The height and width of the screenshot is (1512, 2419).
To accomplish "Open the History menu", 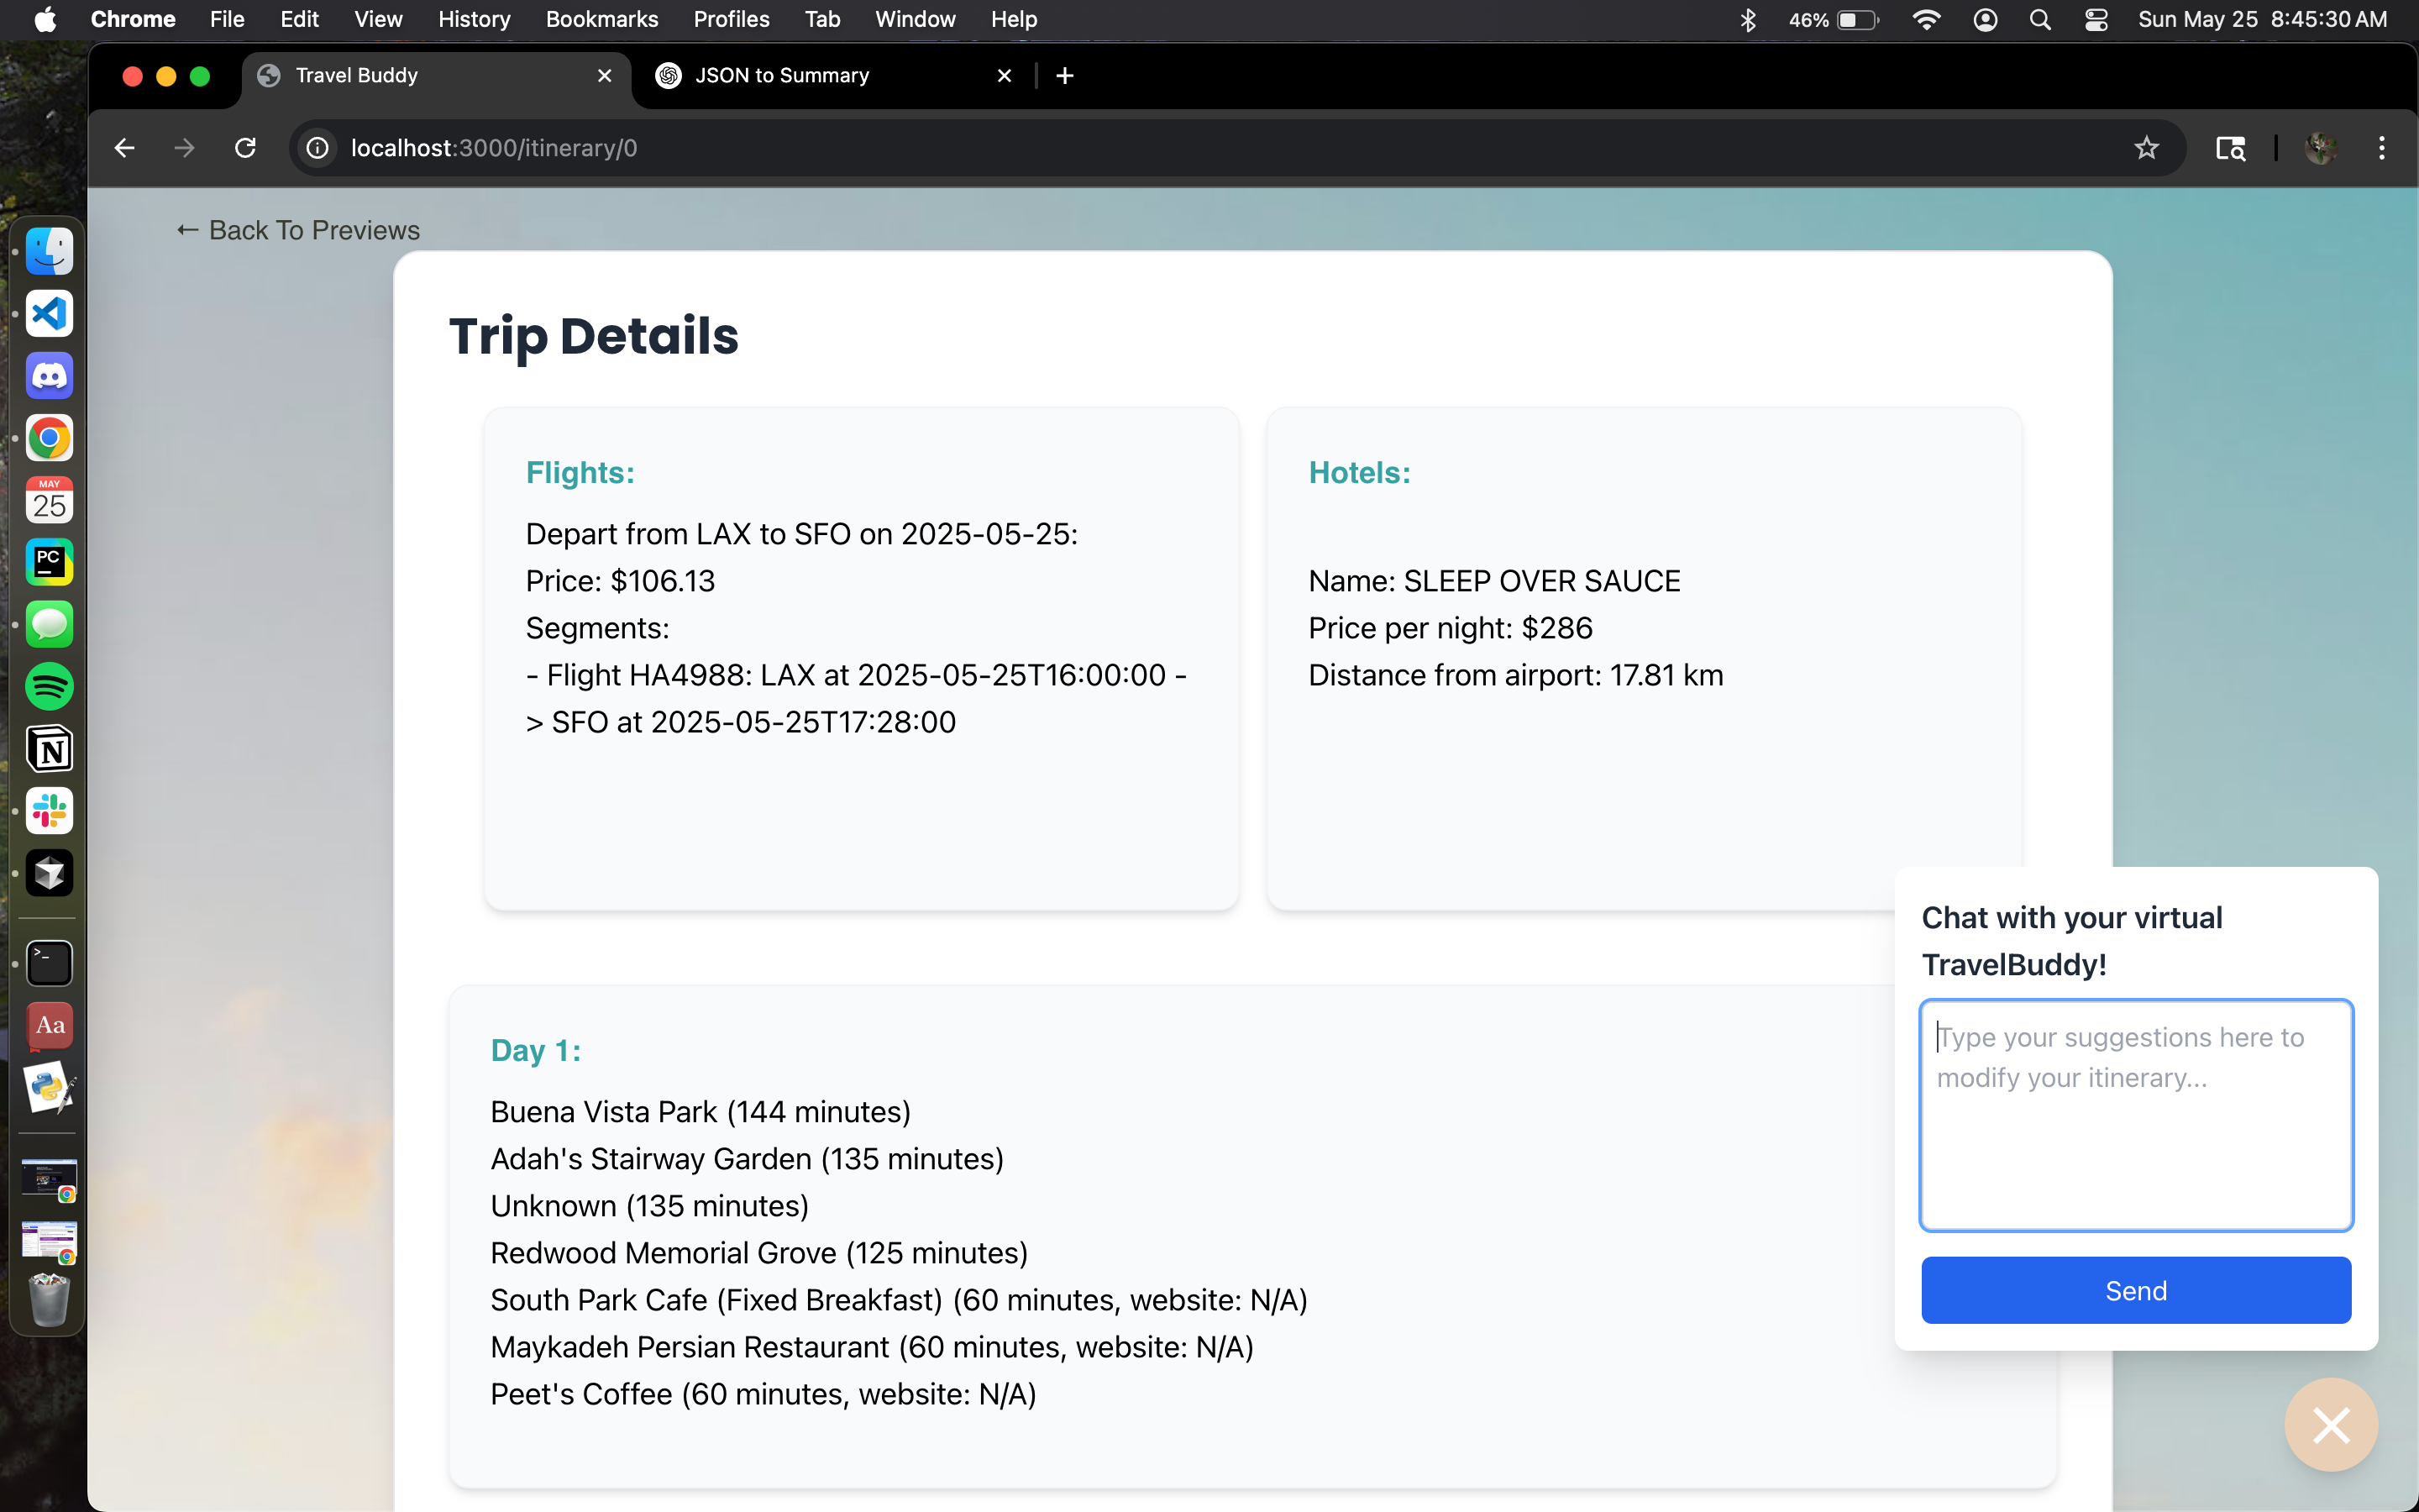I will point(474,19).
